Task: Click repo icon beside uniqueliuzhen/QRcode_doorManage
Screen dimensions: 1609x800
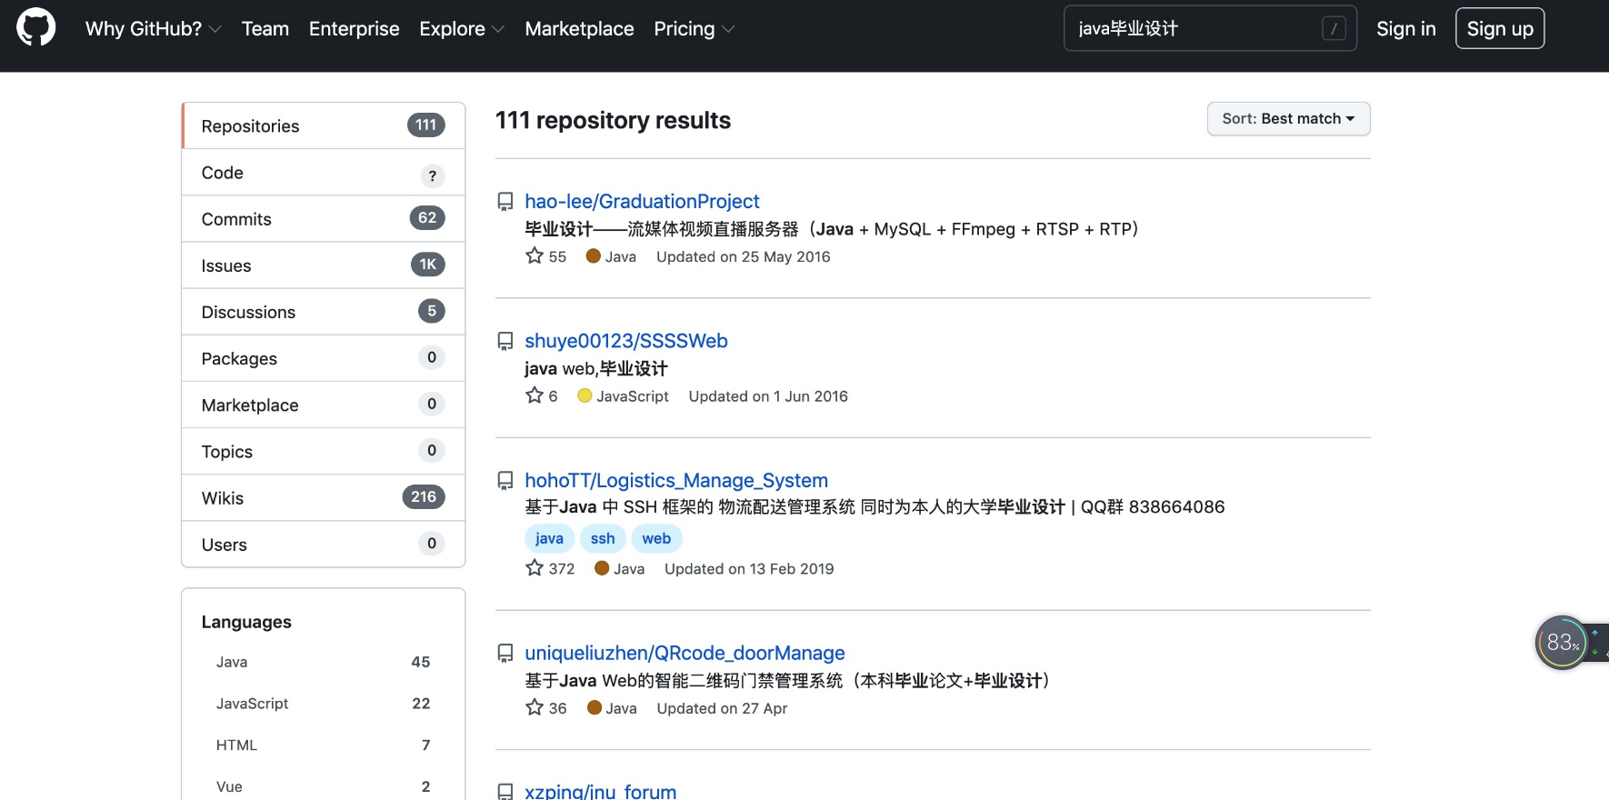Action: 505,654
